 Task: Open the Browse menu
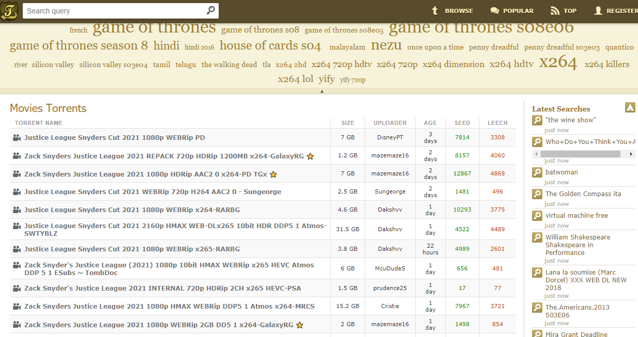452,10
